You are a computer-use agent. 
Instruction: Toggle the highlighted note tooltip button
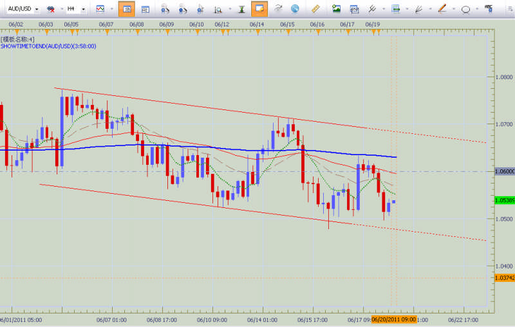pyautogui.click(x=259, y=9)
